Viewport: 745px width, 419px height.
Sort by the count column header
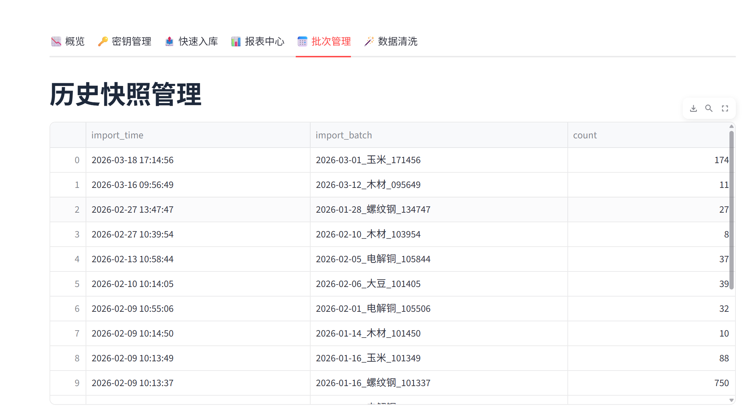click(x=649, y=135)
